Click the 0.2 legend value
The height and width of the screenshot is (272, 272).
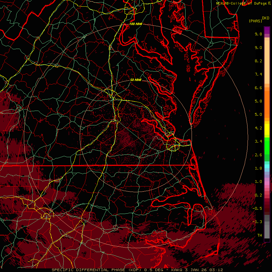258,195
